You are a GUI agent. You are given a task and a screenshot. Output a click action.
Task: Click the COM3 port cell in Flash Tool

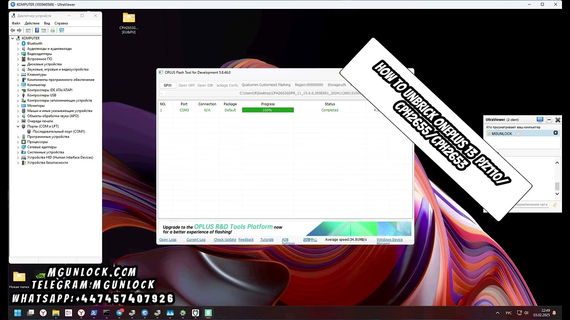coord(184,110)
